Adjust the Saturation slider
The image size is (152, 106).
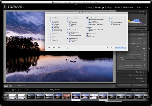pos(133,69)
